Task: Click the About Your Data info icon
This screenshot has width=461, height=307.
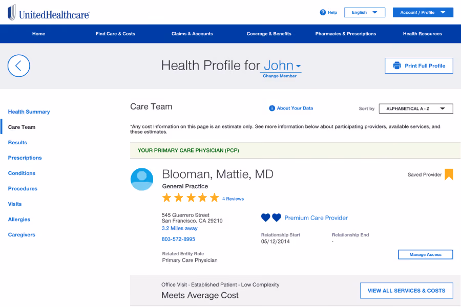Action: [272, 108]
